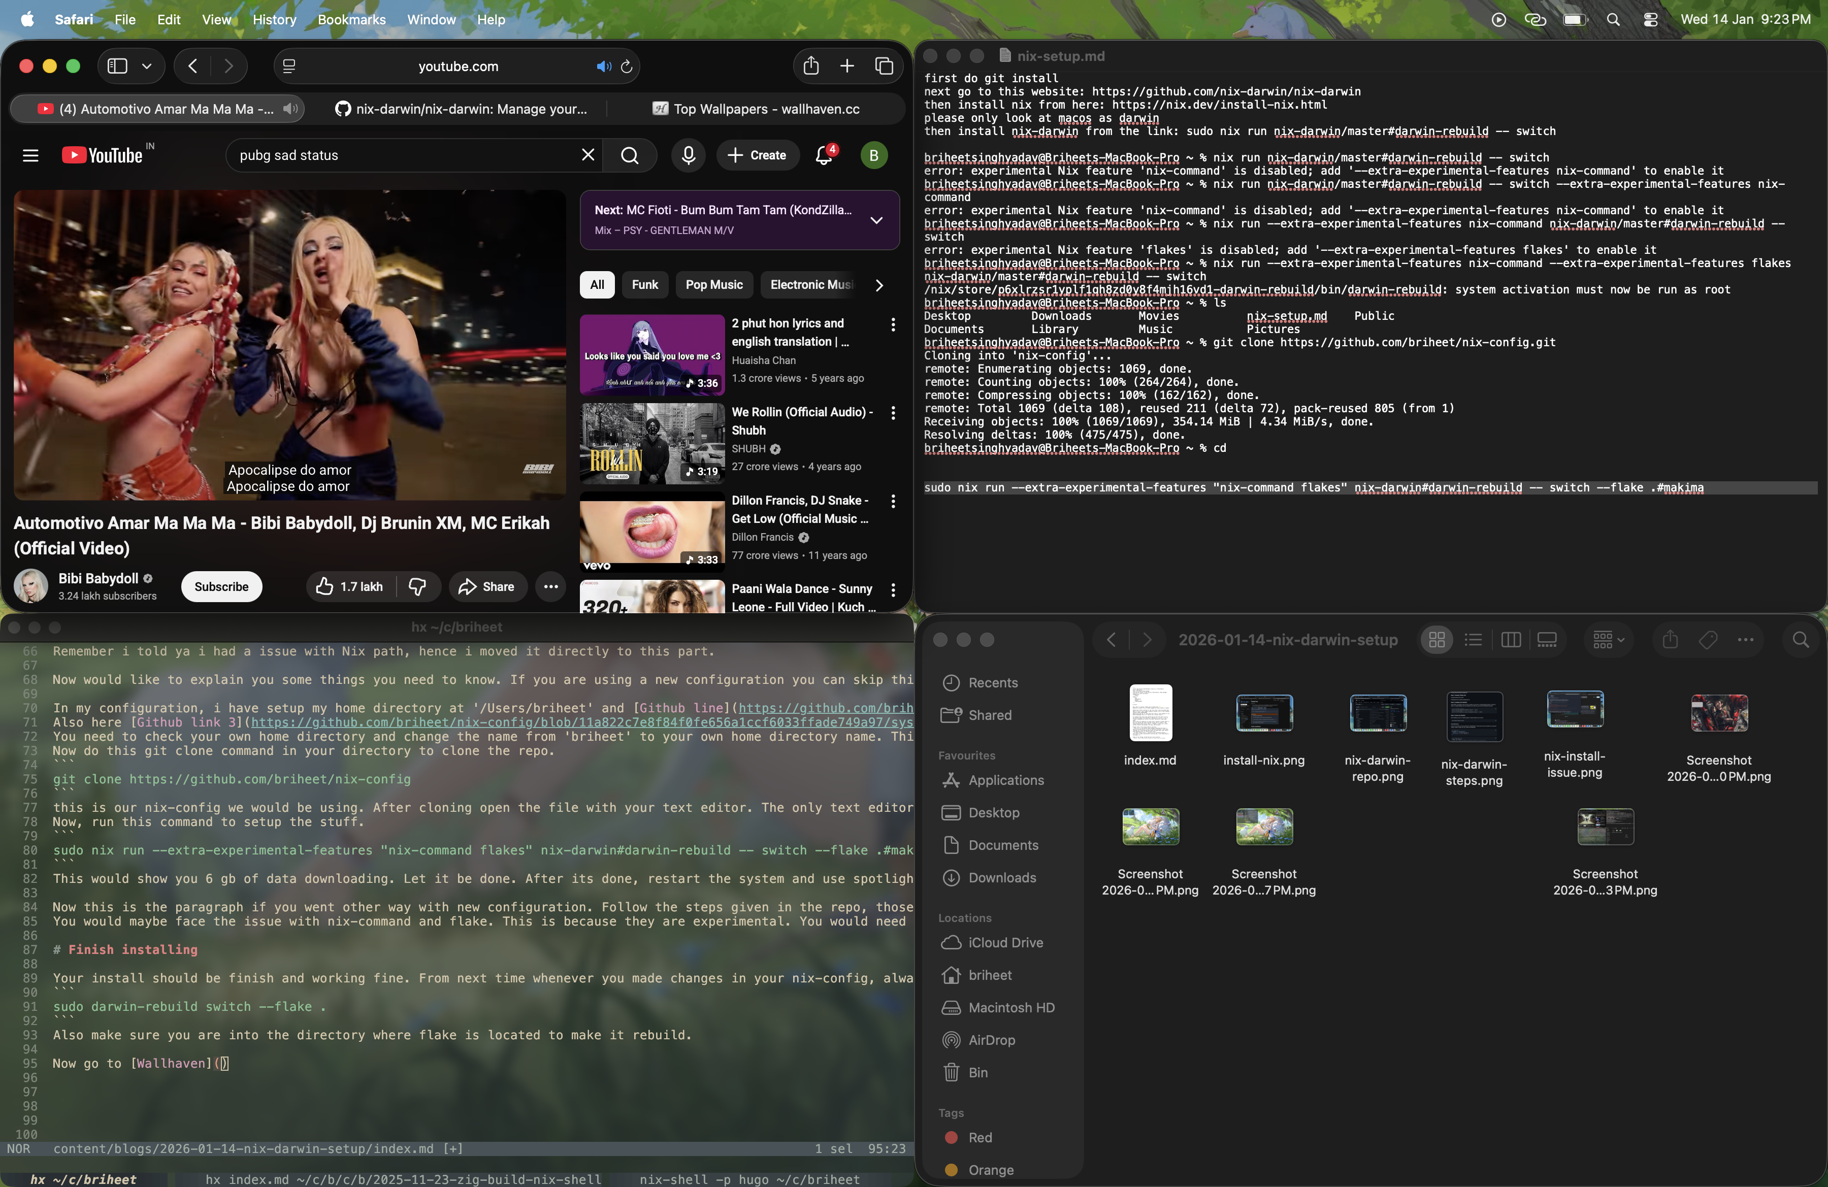
Task: Open YouTube notifications bell
Action: tap(824, 155)
